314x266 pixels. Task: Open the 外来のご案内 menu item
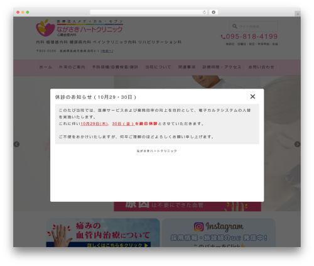72,67
